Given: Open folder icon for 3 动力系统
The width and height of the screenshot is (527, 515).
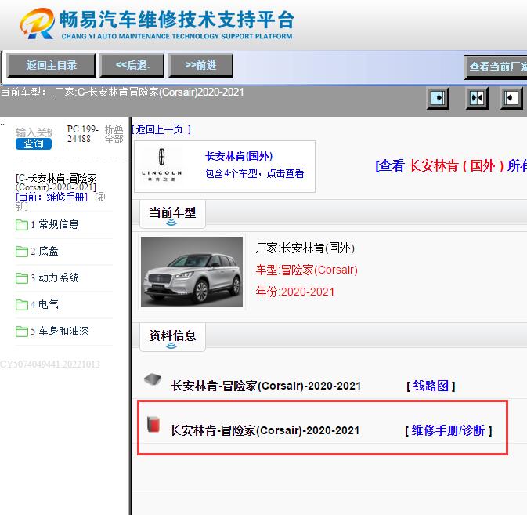Looking at the screenshot, I should pos(22,277).
